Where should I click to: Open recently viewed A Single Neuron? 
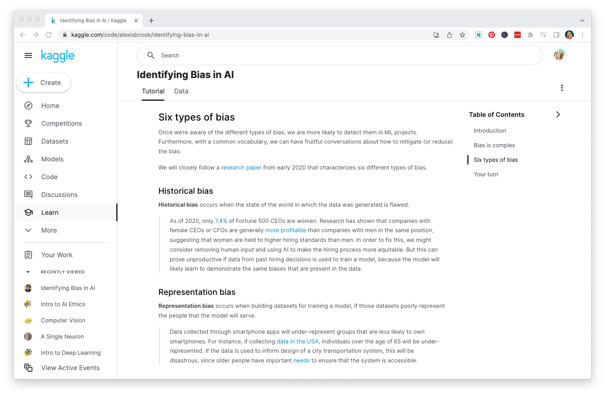coord(62,337)
